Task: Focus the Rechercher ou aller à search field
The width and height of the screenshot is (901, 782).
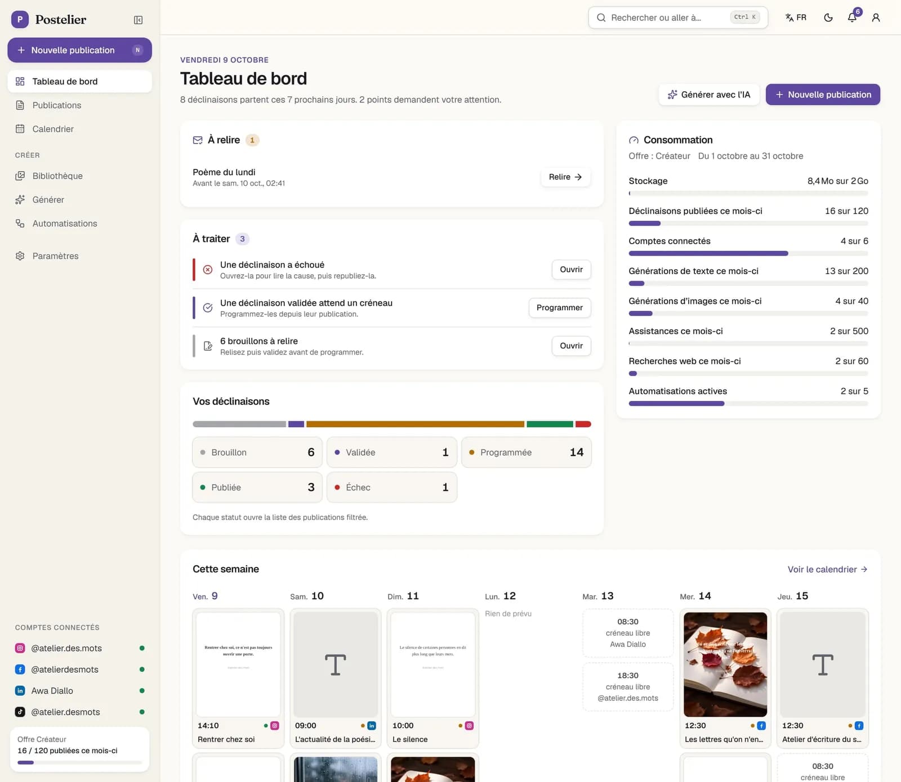Action: coord(678,17)
